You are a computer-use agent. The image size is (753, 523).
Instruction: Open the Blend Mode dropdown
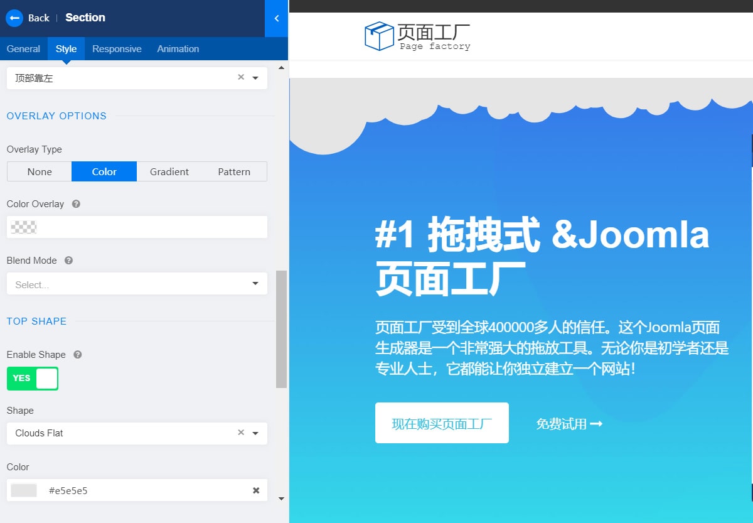[255, 284]
